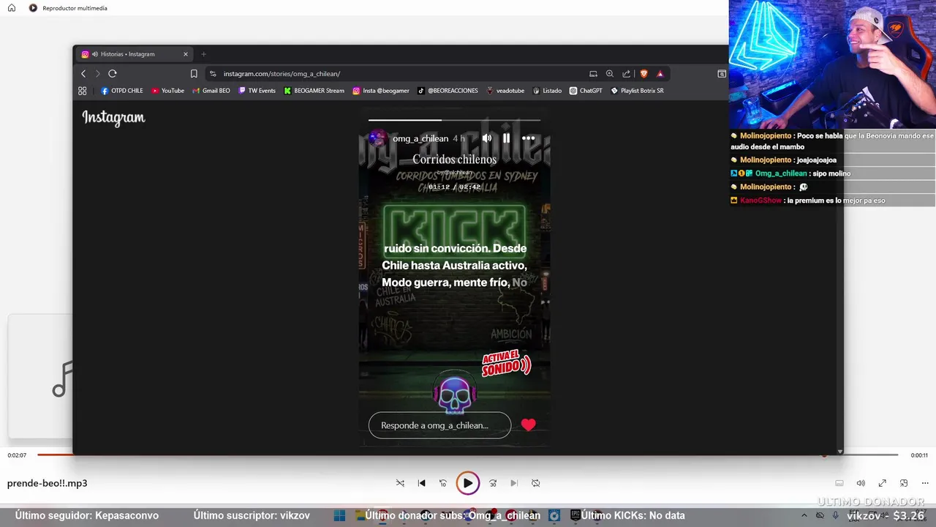Screen dimensions: 936x527
Task: Open media player more options menu
Action: [925, 483]
